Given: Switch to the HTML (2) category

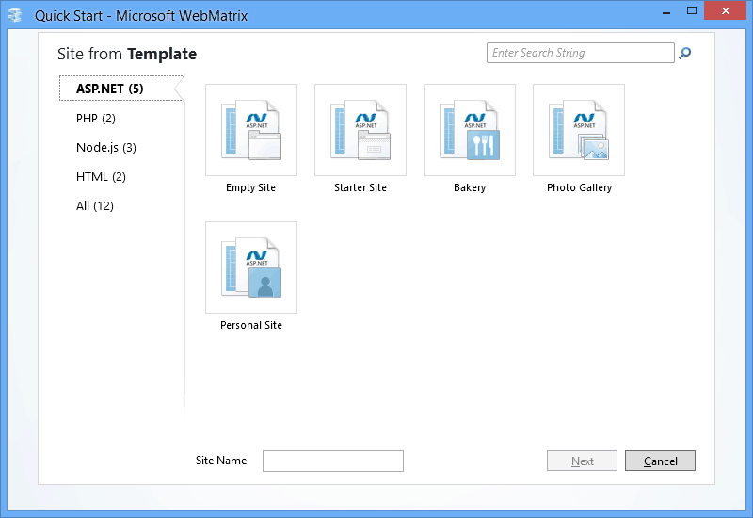Looking at the screenshot, I should coord(101,177).
